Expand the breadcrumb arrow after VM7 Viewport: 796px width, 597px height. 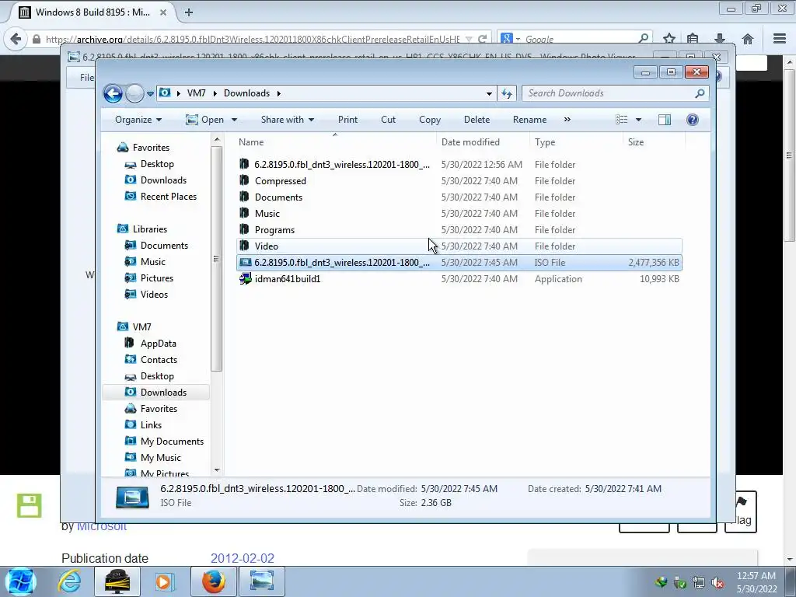(215, 93)
